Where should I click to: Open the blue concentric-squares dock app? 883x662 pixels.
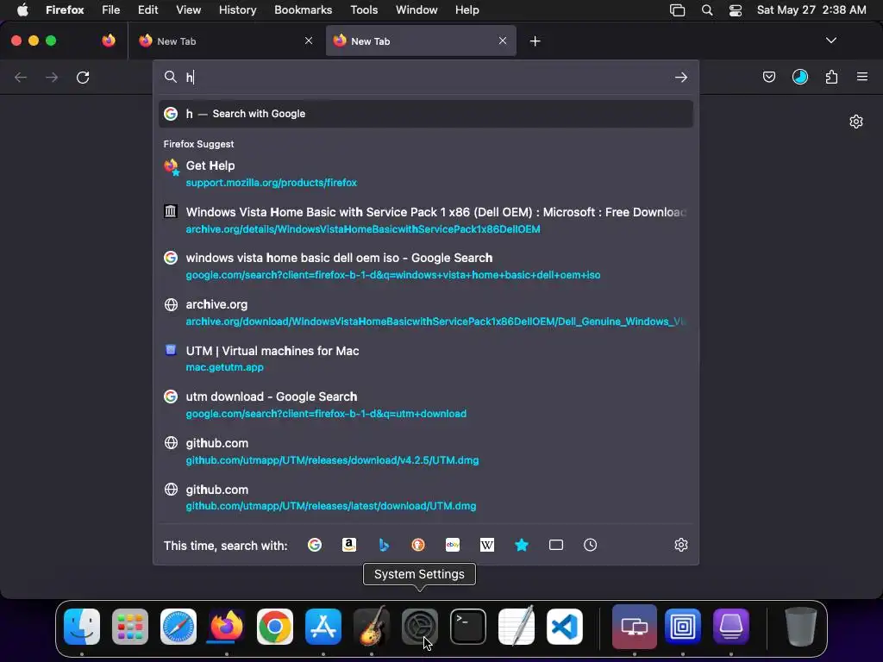tap(683, 626)
